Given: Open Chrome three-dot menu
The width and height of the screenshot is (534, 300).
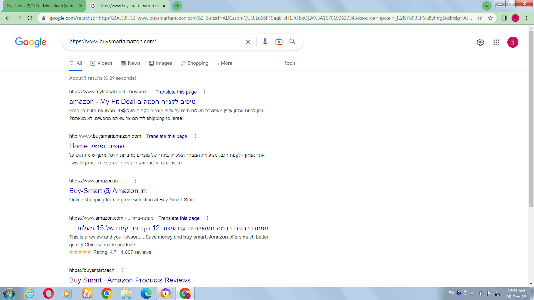Looking at the screenshot, I should tap(526, 18).
